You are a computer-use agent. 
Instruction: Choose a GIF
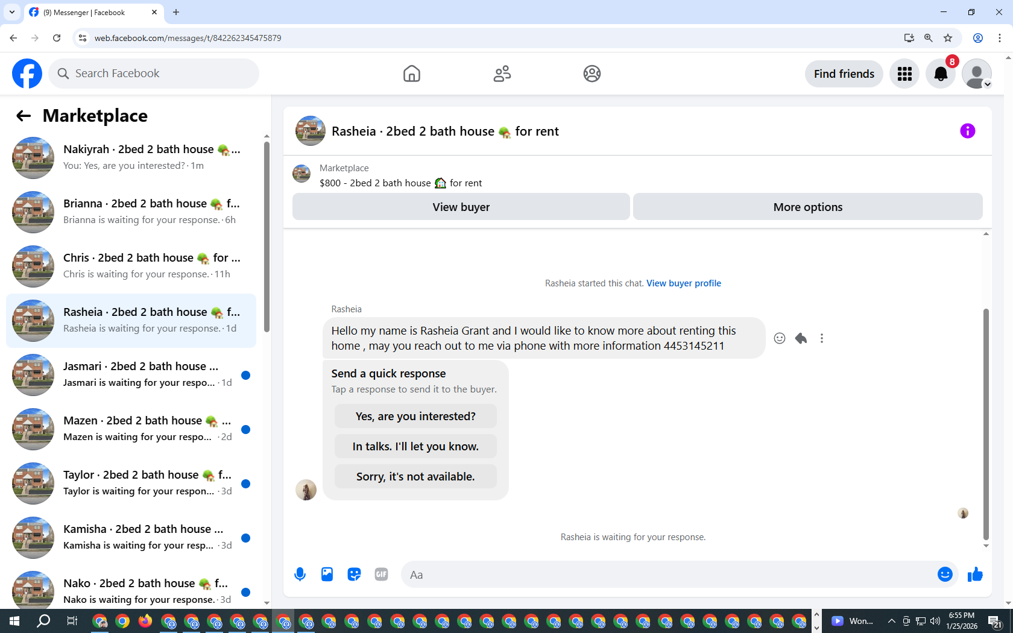coord(381,575)
